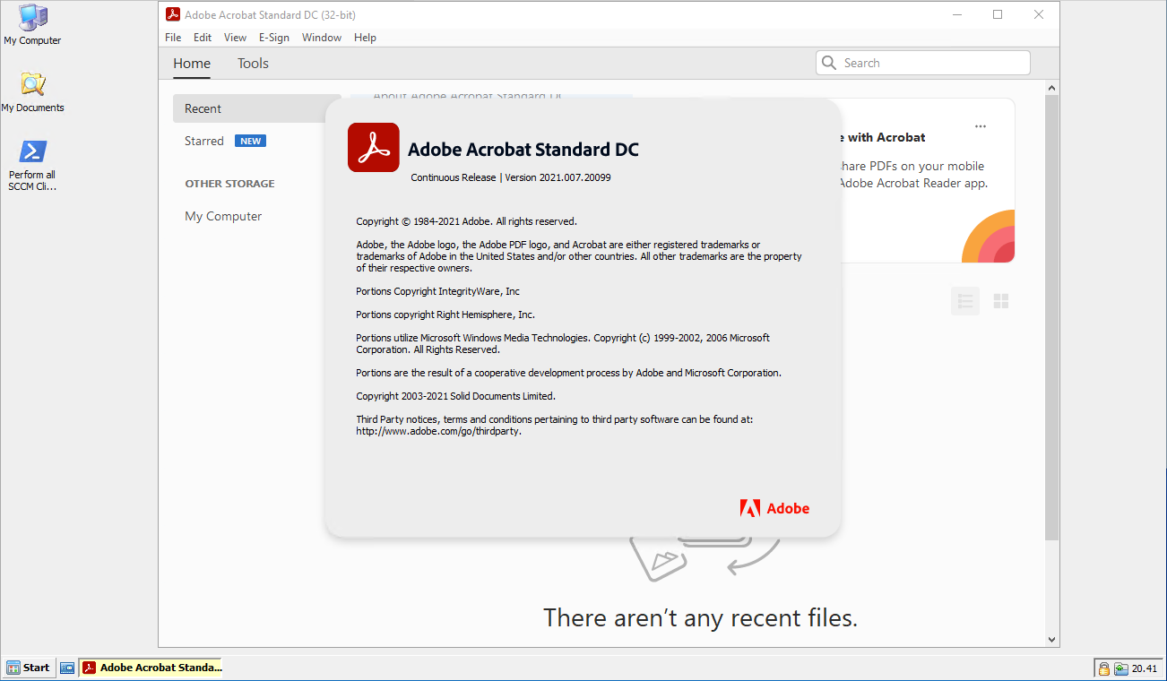Open My Documents desktop icon
This screenshot has width=1167, height=681.
tap(32, 91)
